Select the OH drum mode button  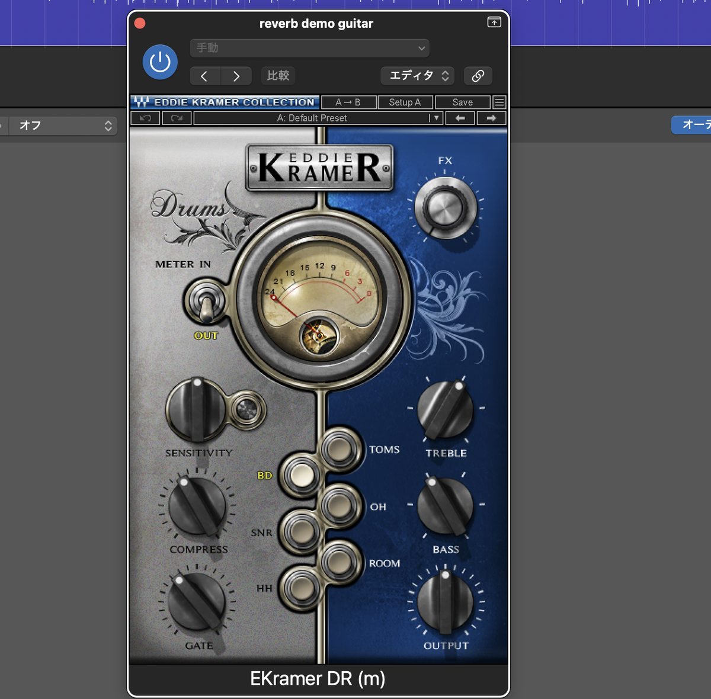339,506
